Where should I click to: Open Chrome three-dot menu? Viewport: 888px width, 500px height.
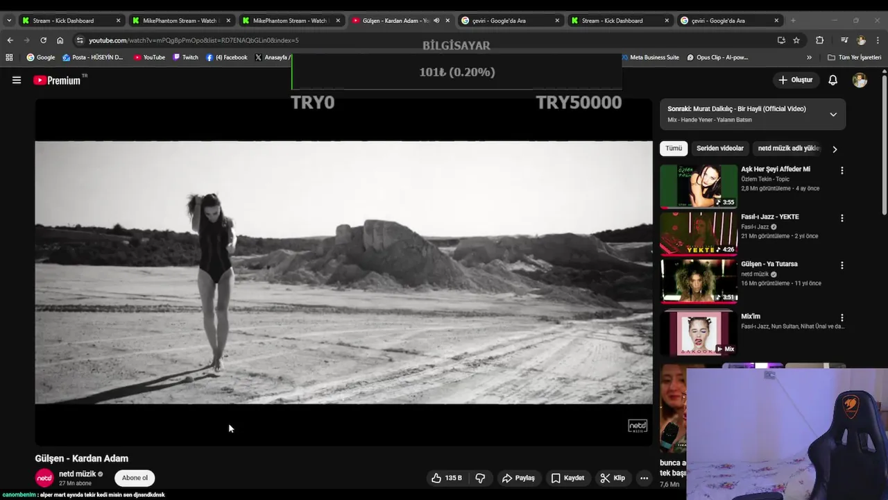click(x=878, y=40)
